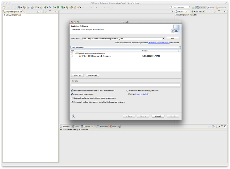Check Mobile and Device Development checkbox
The width and height of the screenshot is (230, 169).
click(x=72, y=53)
